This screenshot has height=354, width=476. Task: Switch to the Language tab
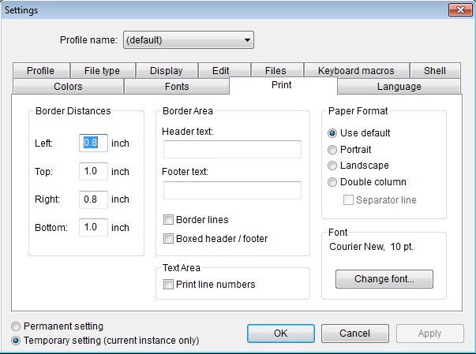click(399, 87)
